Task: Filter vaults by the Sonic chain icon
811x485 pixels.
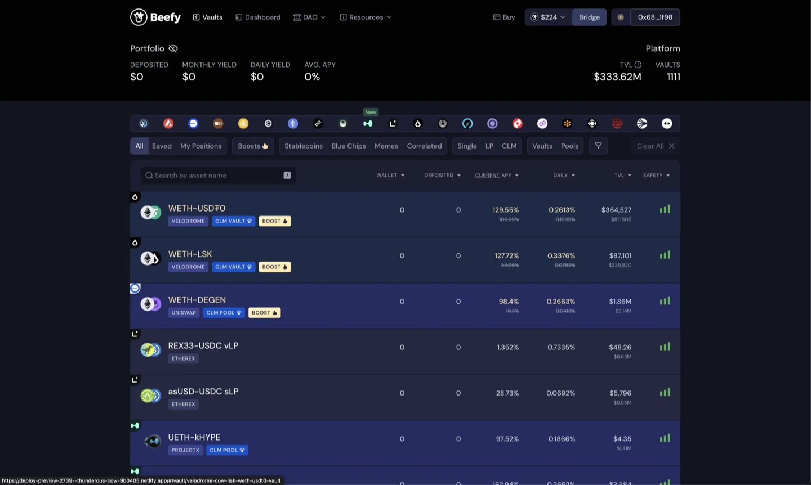Action: click(x=642, y=124)
